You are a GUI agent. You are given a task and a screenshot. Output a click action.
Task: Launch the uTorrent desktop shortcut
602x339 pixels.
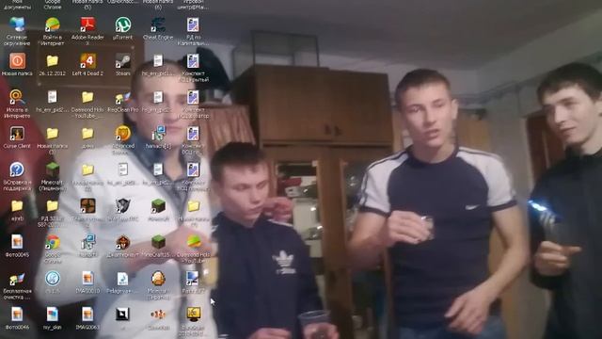[123, 24]
